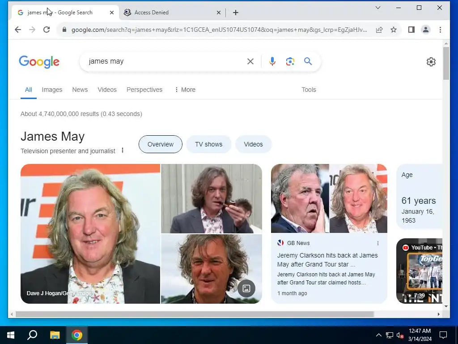This screenshot has width=458, height=344.
Task: Open the muted volume tray icon
Action: [x=400, y=335]
